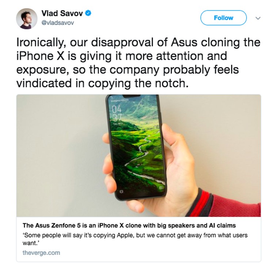Expand the tweet options chevron
Viewport: 274px width, 268px height.
(x=258, y=18)
